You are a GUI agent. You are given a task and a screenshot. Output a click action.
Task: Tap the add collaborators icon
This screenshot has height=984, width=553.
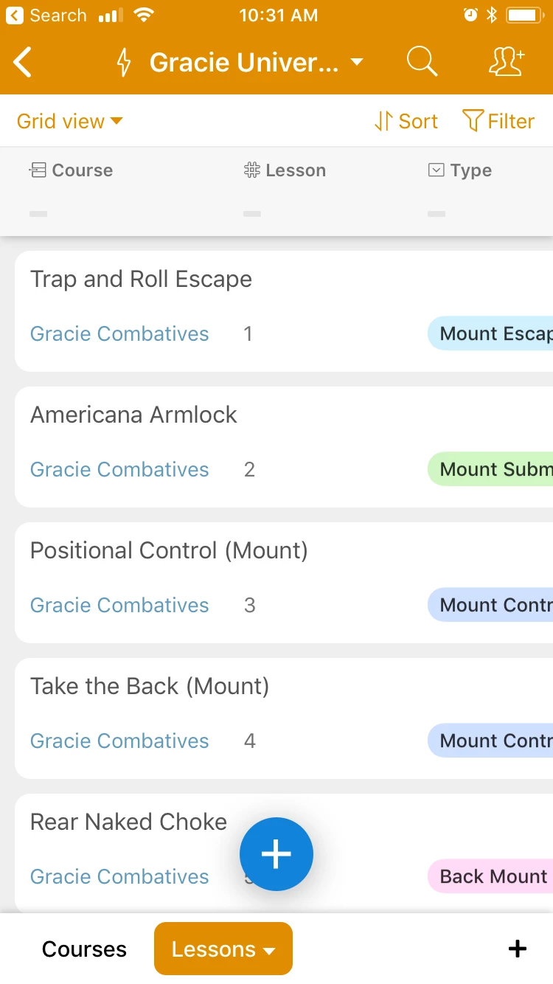tap(507, 63)
